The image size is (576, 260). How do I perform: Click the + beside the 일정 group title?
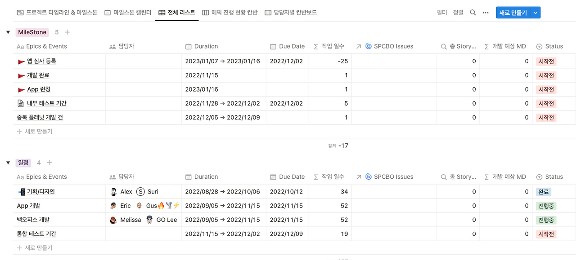49,163
